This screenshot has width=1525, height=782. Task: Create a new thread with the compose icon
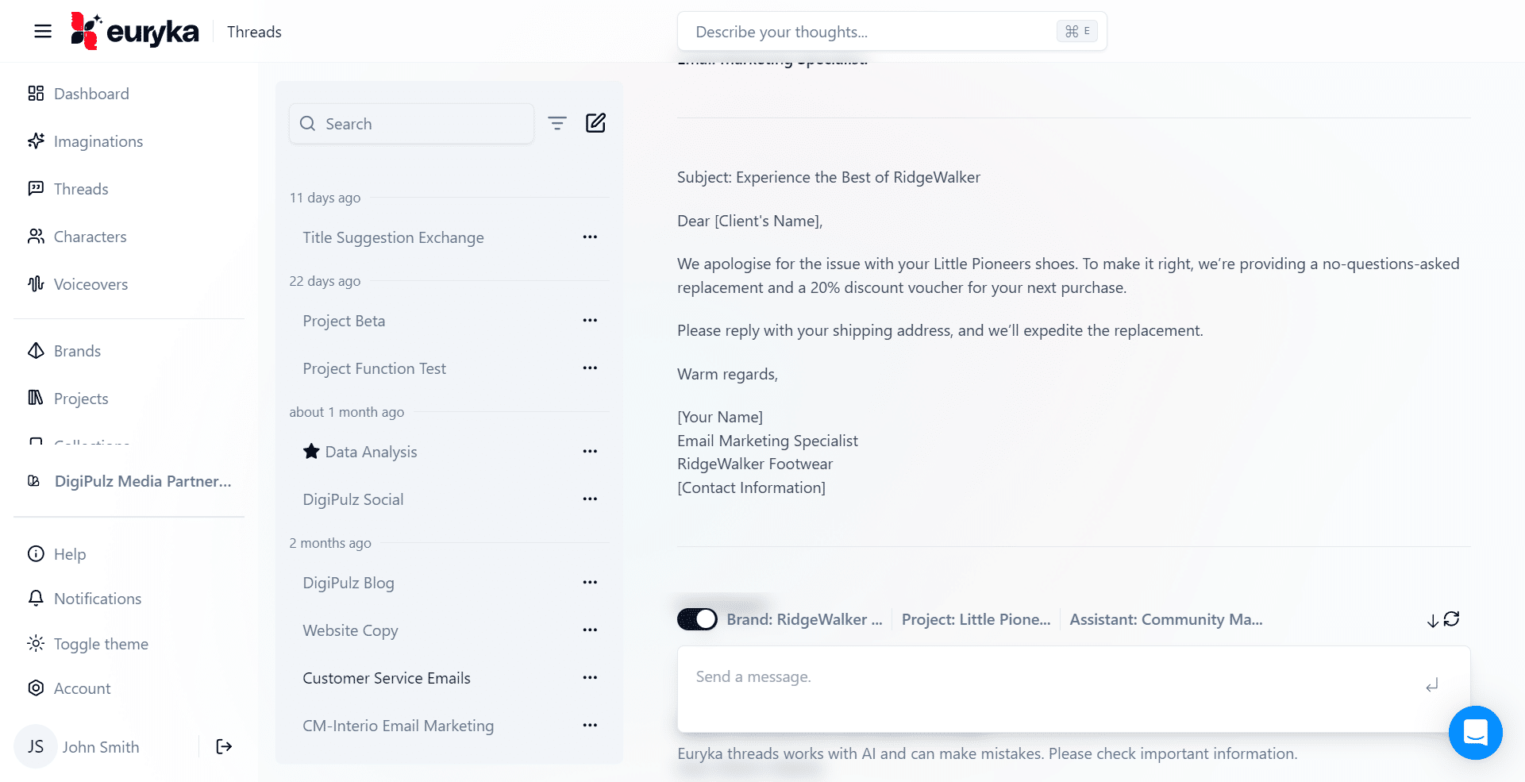point(595,123)
